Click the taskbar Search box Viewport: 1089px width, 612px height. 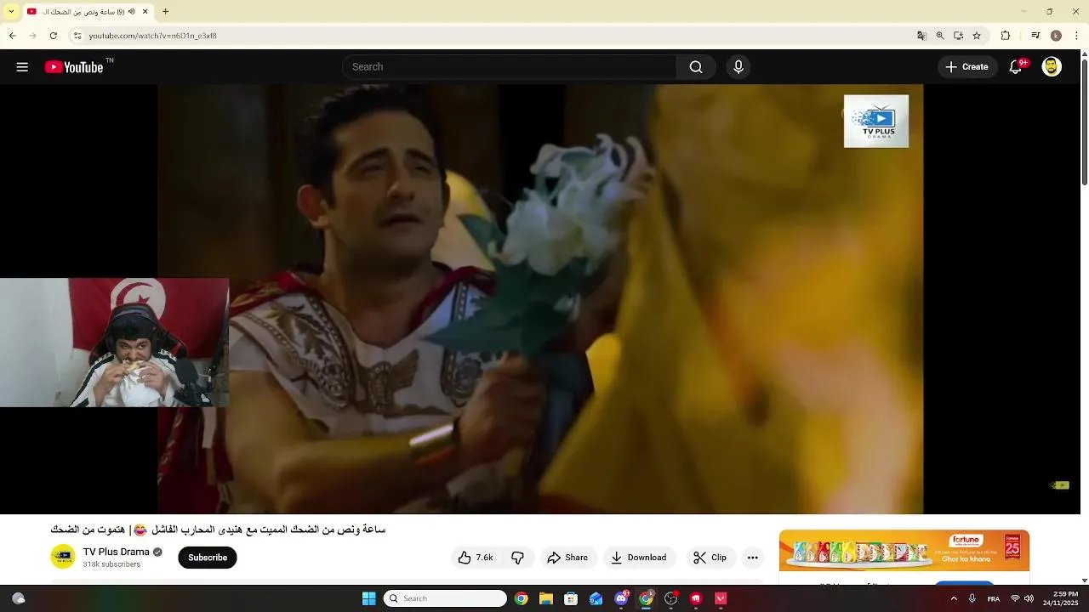445,598
